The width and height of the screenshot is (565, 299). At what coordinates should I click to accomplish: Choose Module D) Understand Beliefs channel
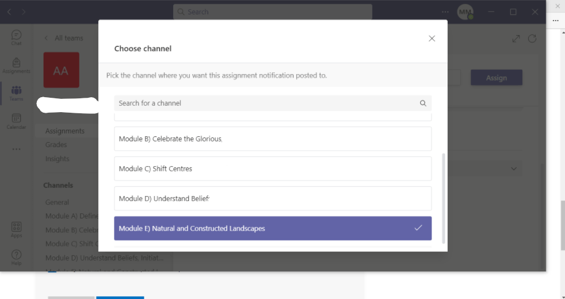point(273,198)
